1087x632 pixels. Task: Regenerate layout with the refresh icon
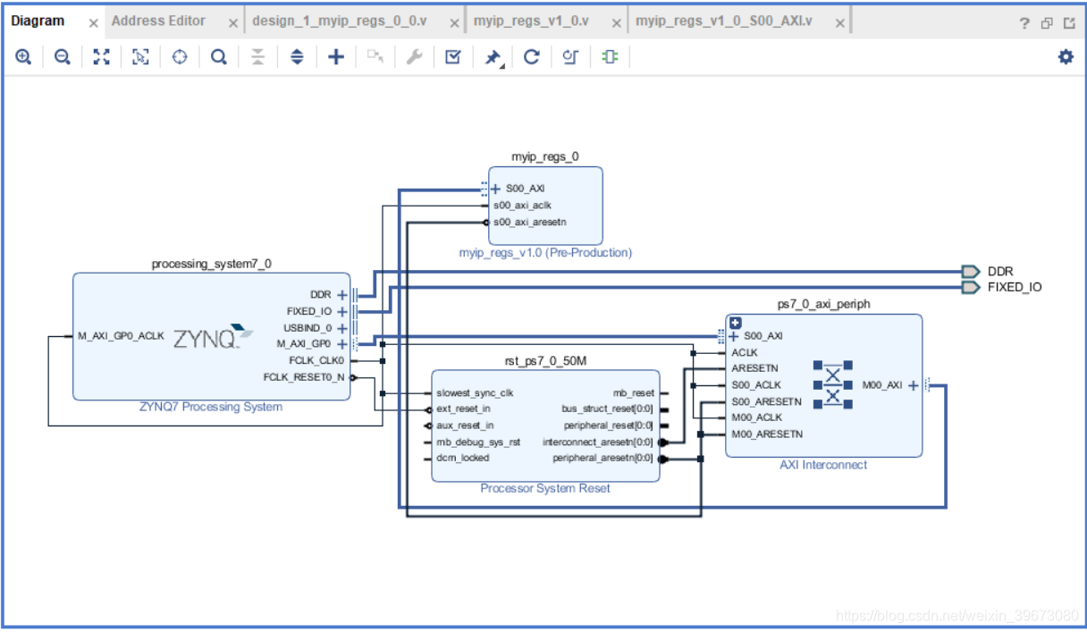pos(532,57)
